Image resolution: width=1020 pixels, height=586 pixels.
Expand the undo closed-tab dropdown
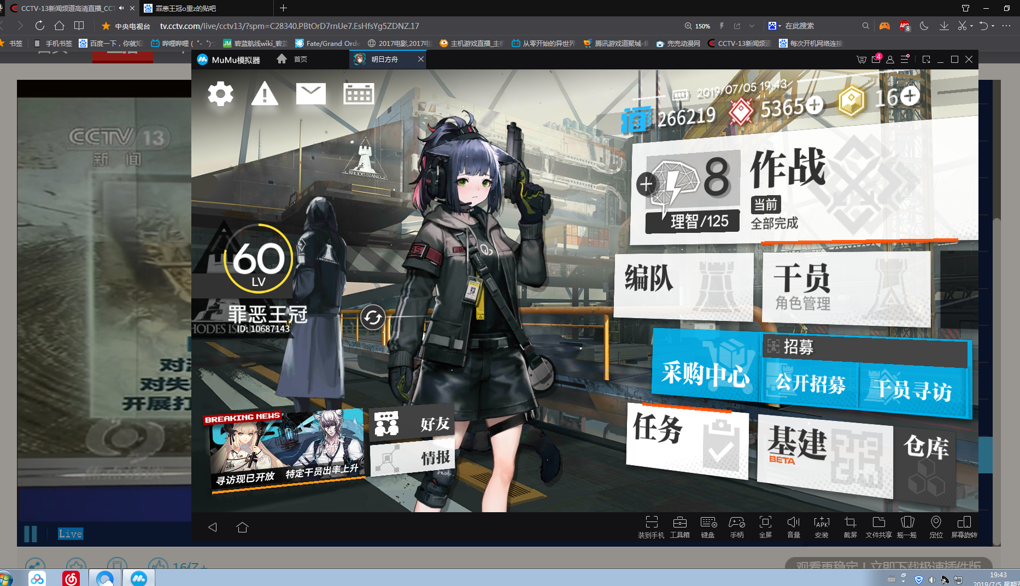993,26
